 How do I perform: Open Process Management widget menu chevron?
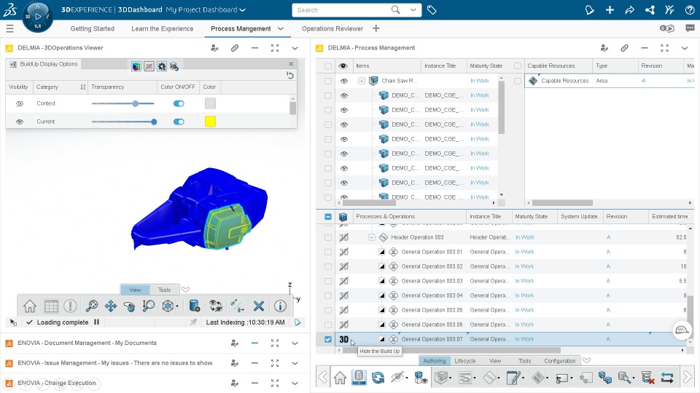pos(685,48)
